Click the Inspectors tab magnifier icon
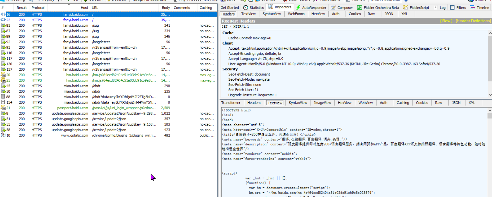Screen dimensions: 492x197 [x=270, y=7]
